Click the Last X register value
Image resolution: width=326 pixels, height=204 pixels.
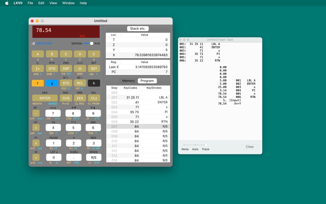pos(151,67)
